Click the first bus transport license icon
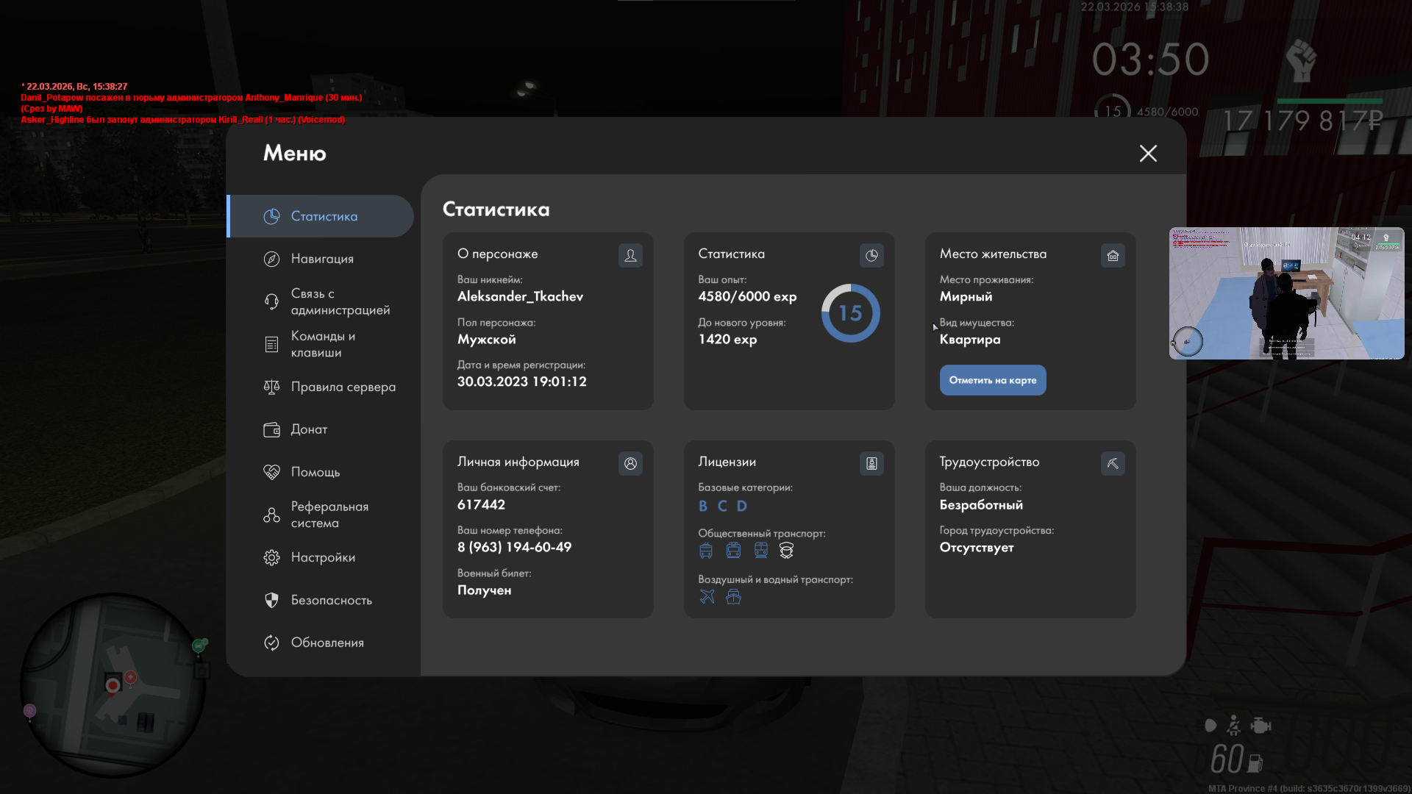This screenshot has width=1412, height=794. tap(706, 550)
